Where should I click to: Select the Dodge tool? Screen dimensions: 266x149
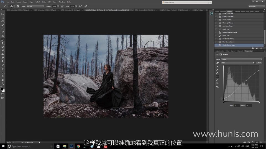point(2,61)
